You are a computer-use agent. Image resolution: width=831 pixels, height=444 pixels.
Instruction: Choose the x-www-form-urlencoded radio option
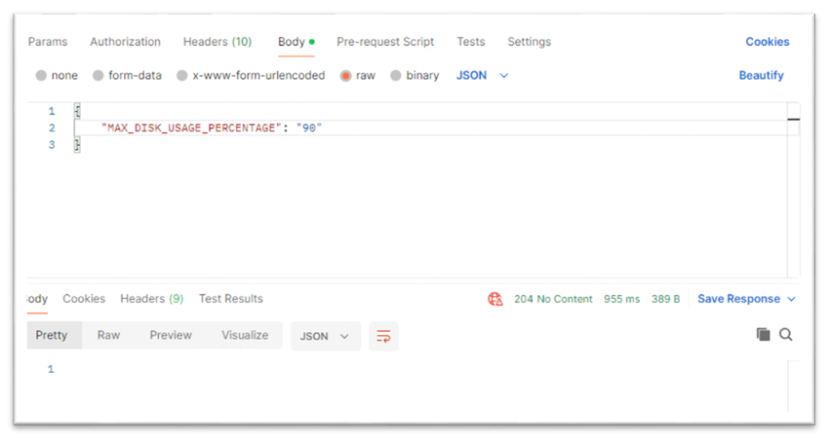pos(182,76)
